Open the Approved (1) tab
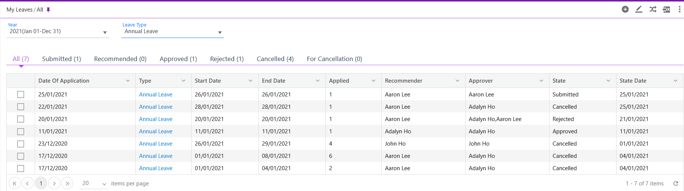Viewport: 684px width, 191px height. 178,59
